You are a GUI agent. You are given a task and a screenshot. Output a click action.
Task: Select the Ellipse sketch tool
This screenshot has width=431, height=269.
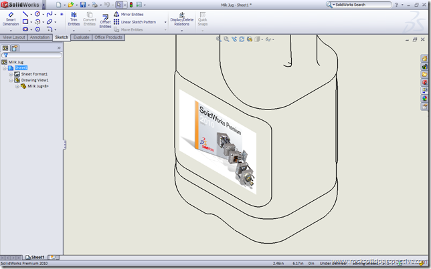(50, 21)
